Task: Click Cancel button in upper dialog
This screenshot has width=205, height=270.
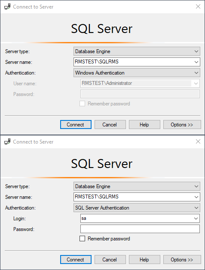Action: pyautogui.click(x=110, y=124)
